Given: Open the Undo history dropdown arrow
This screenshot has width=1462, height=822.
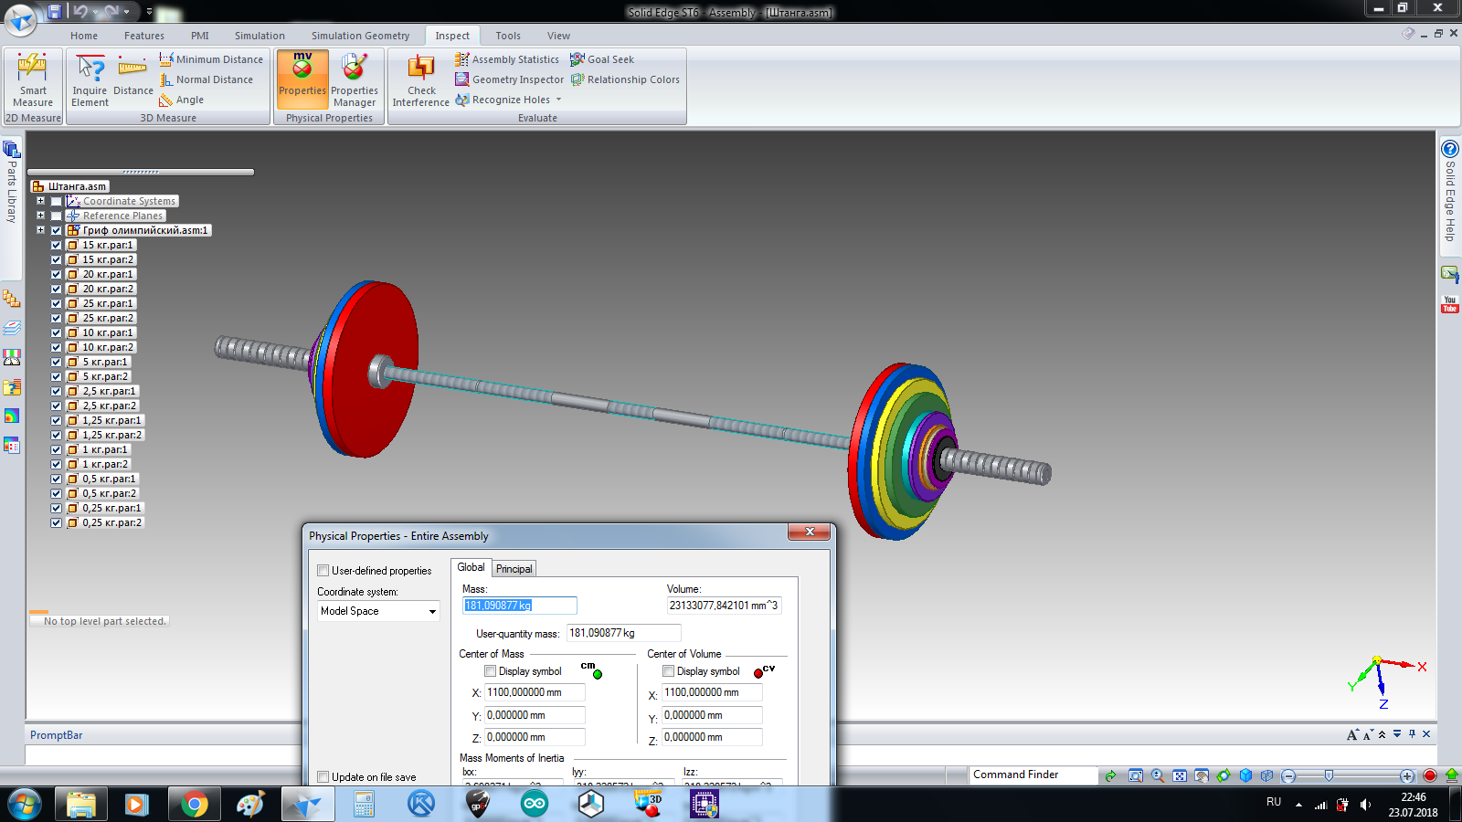Looking at the screenshot, I should 97,11.
